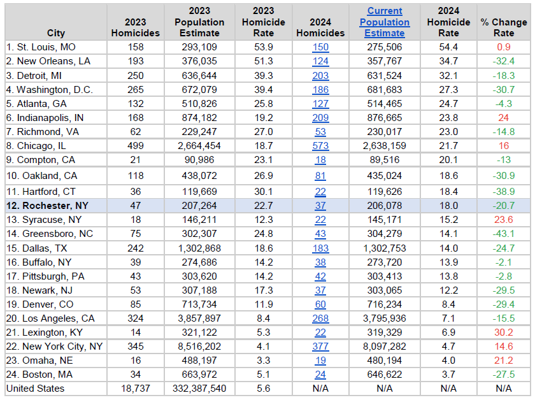535x400 pixels.
Task: Open Hartford 2024 homicides link 22
Action: [320, 192]
